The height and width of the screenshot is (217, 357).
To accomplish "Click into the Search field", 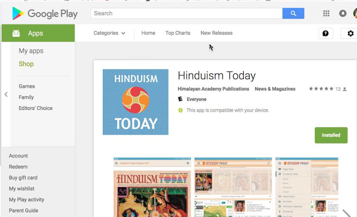I will 186,13.
